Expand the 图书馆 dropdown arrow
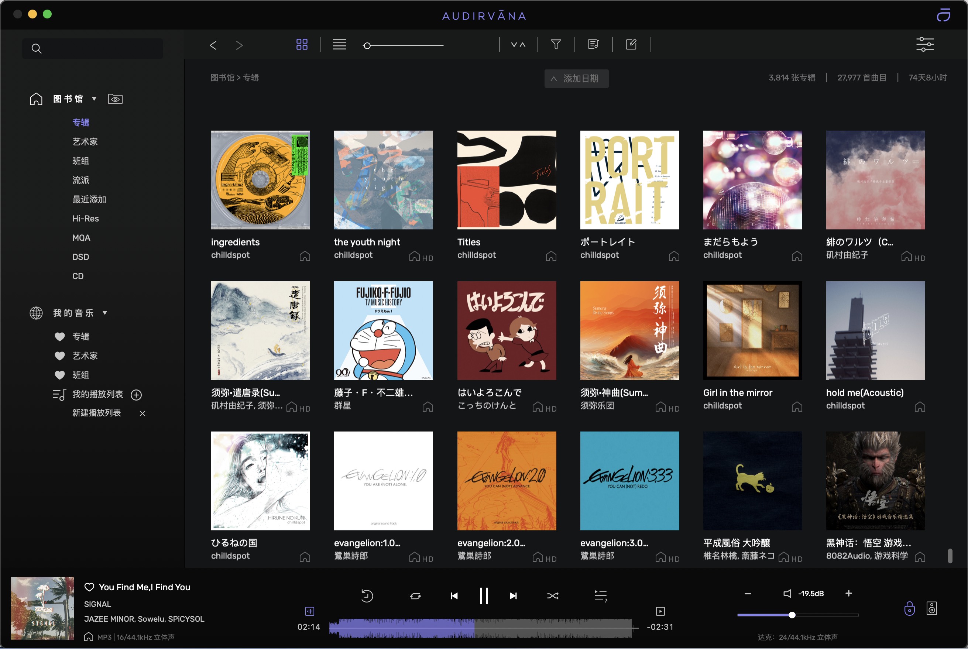The width and height of the screenshot is (968, 649). tap(95, 99)
